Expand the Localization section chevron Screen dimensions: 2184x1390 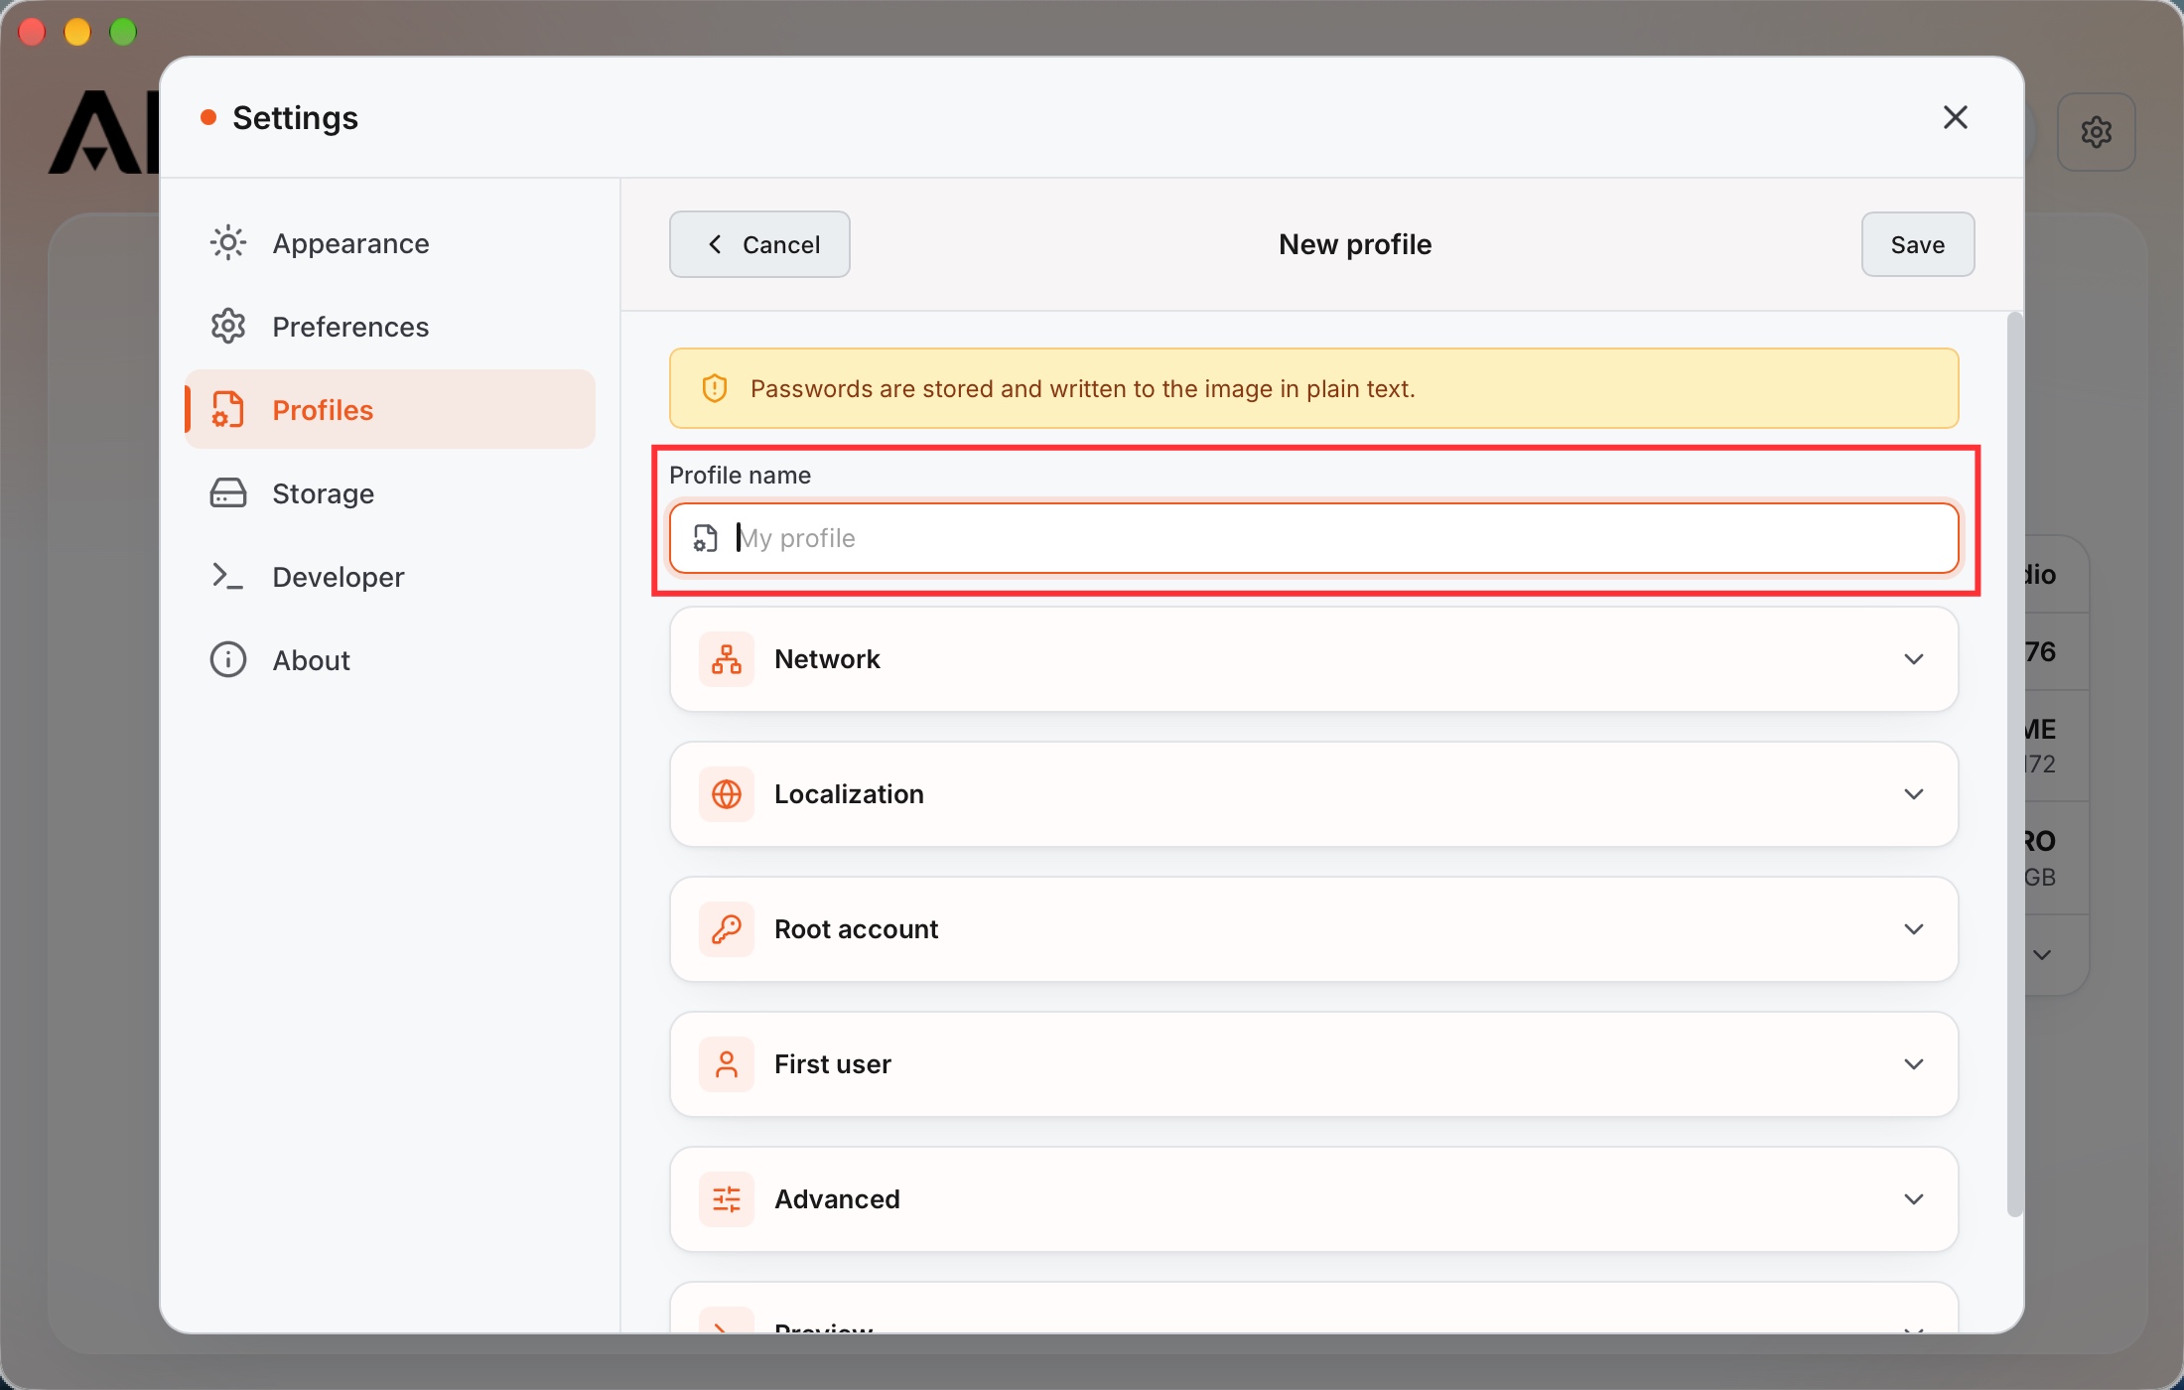[x=1914, y=794]
